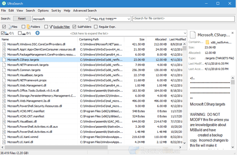The width and height of the screenshot is (237, 155).
Task: Click the Exclude Filter funnel icon
Action: coord(51,27)
